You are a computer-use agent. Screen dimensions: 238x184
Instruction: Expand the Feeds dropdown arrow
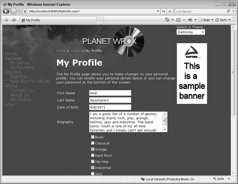(x=184, y=20)
